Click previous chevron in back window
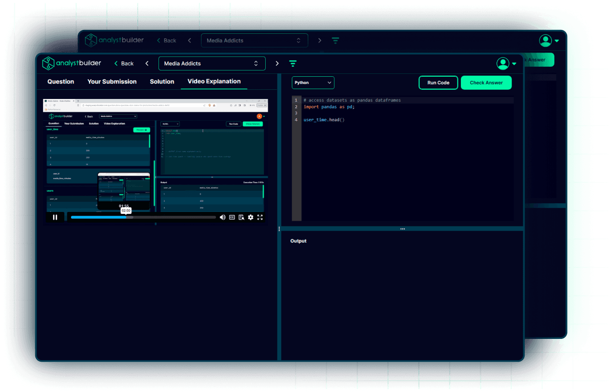 [x=189, y=41]
